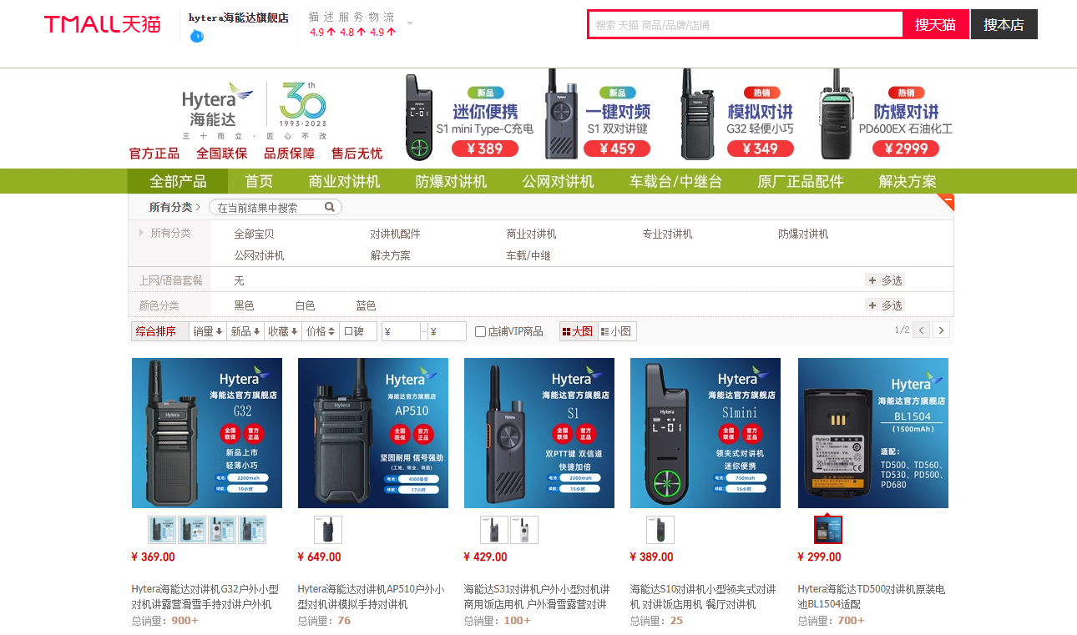This screenshot has height=635, width=1077.
Task: Collapse the filter panel with the orange corner icon
Action: point(945,202)
